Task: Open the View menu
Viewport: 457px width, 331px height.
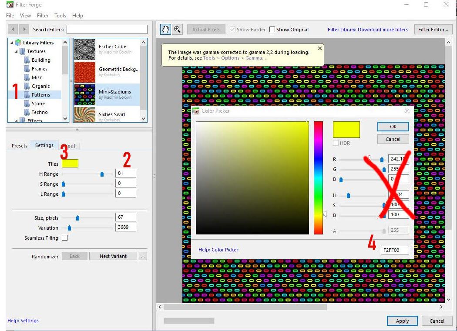Action: pyautogui.click(x=25, y=16)
